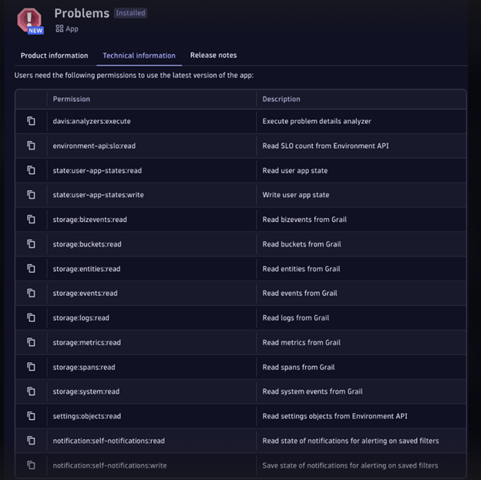Copy the storage:entities:read permission
481x480 pixels.
32,269
